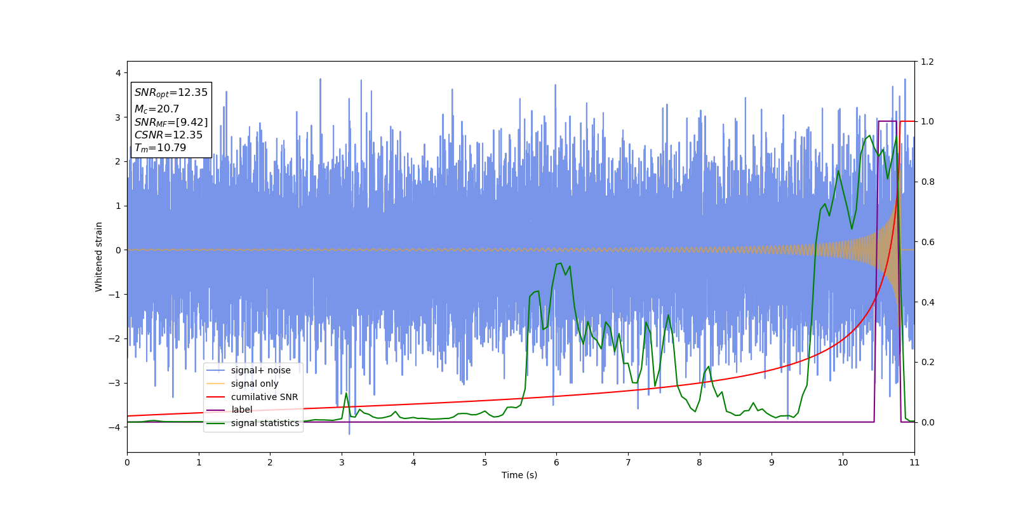This screenshot has height=508, width=1016.
Task: Click the purple line swatch in the legend
Action: (x=216, y=410)
